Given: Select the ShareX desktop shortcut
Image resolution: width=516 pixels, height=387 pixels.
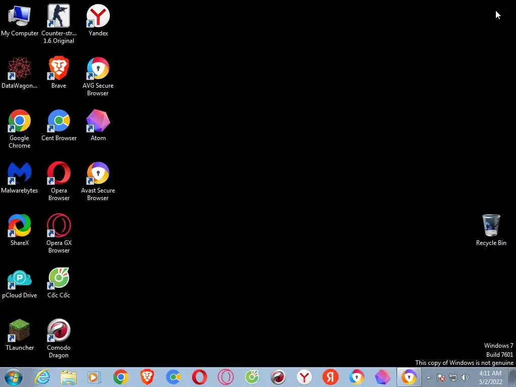Looking at the screenshot, I should pyautogui.click(x=20, y=230).
